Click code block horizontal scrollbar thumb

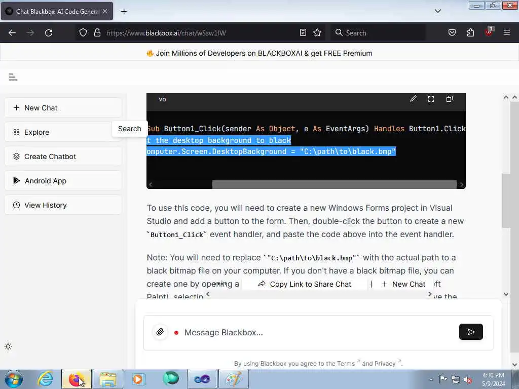tap(335, 184)
